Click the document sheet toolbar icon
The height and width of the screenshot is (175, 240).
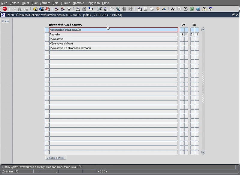click(145, 9)
